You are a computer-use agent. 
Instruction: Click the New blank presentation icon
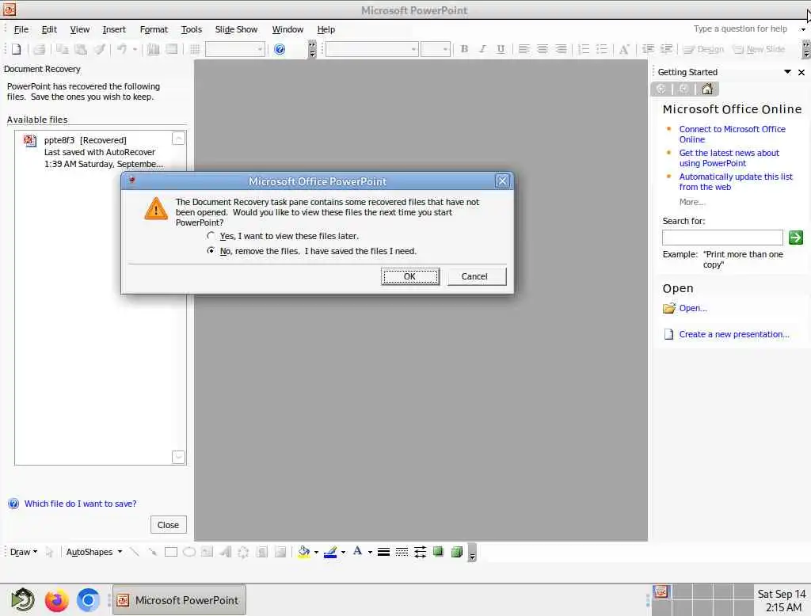point(16,49)
